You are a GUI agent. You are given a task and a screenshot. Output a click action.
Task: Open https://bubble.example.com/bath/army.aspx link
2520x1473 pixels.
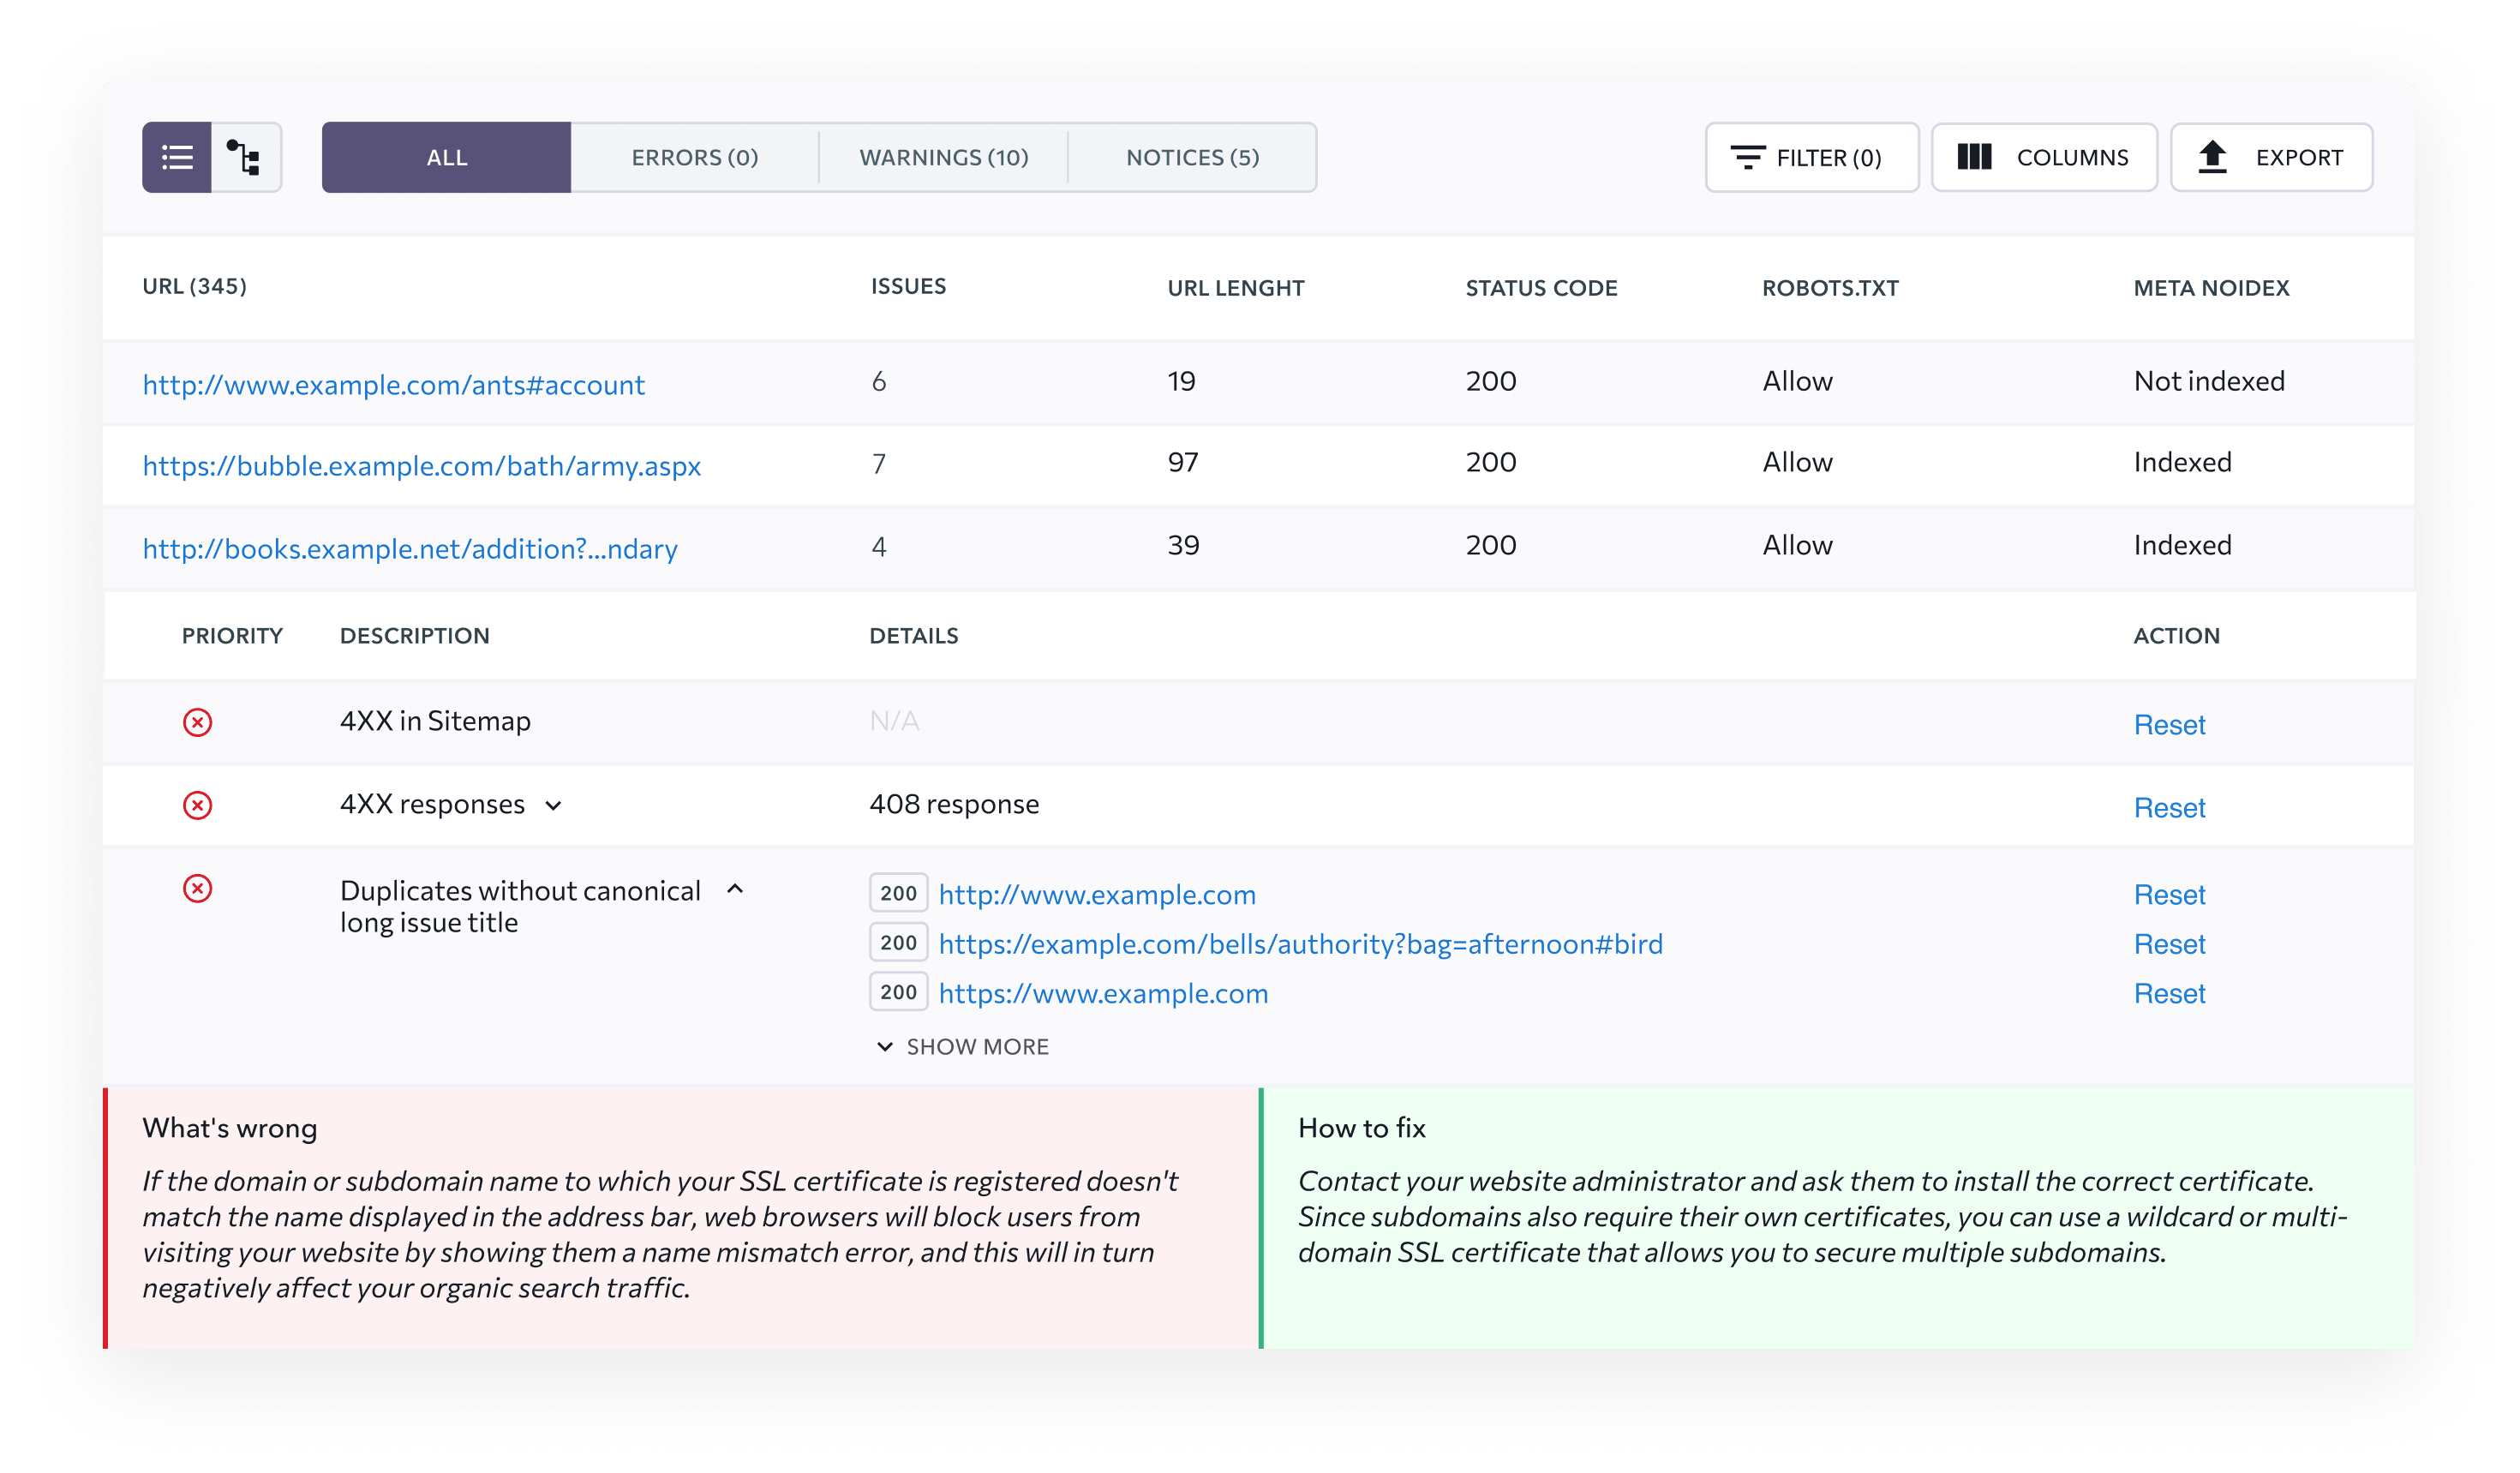(422, 466)
